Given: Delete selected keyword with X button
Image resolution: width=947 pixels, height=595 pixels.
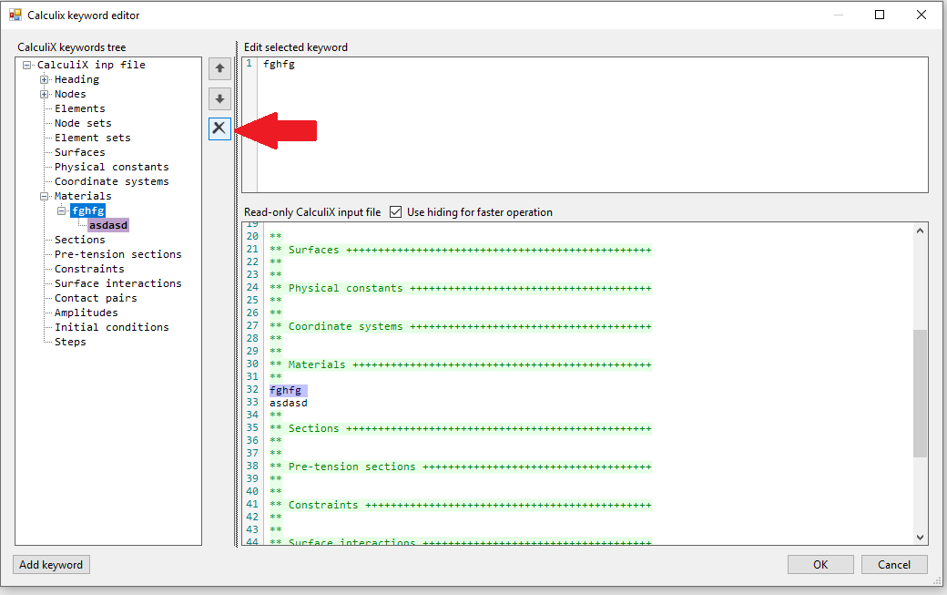Looking at the screenshot, I should click(219, 128).
